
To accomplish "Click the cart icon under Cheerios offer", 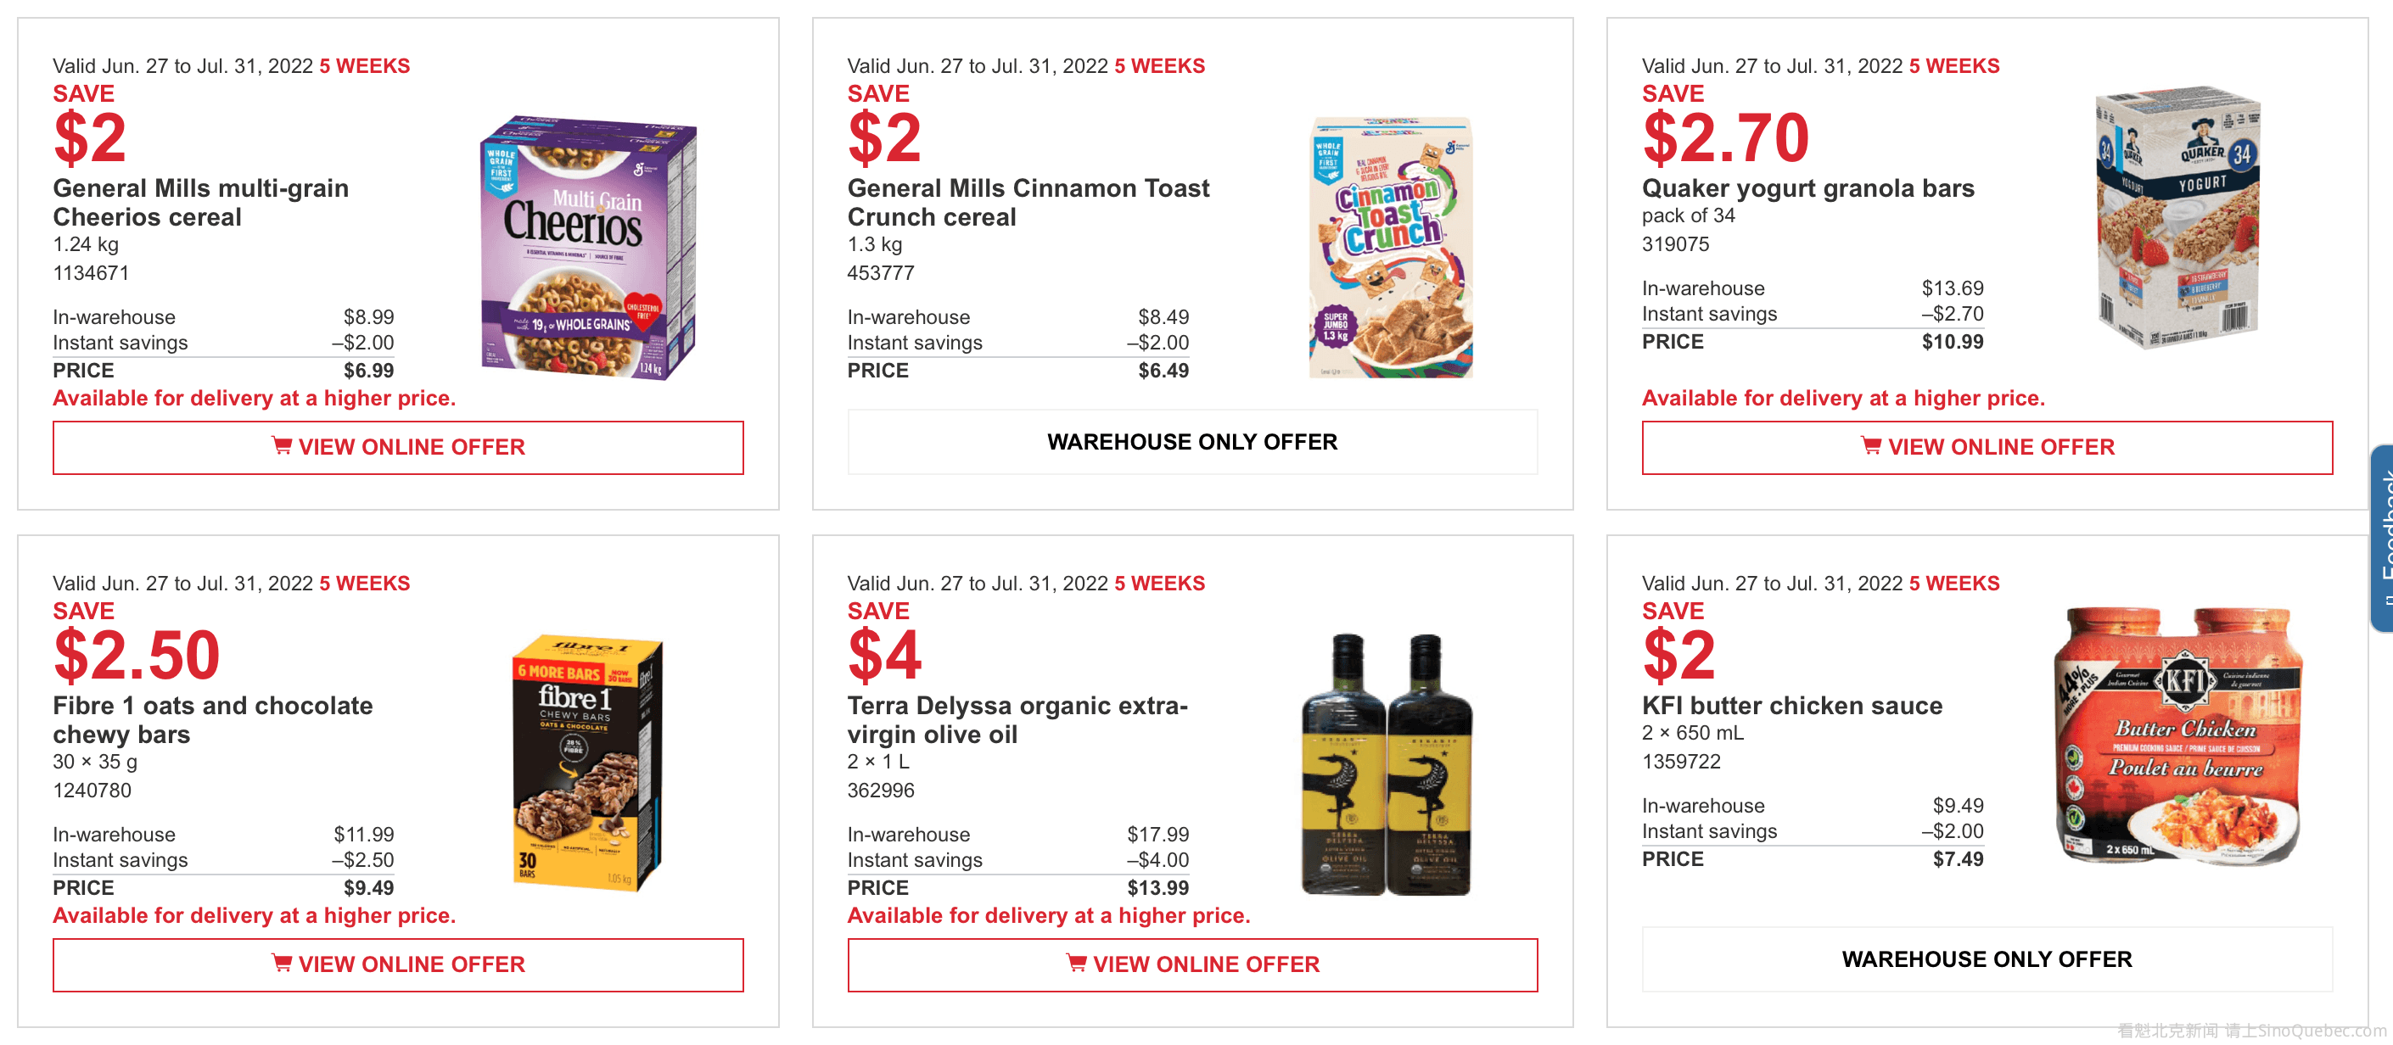I will 282,446.
